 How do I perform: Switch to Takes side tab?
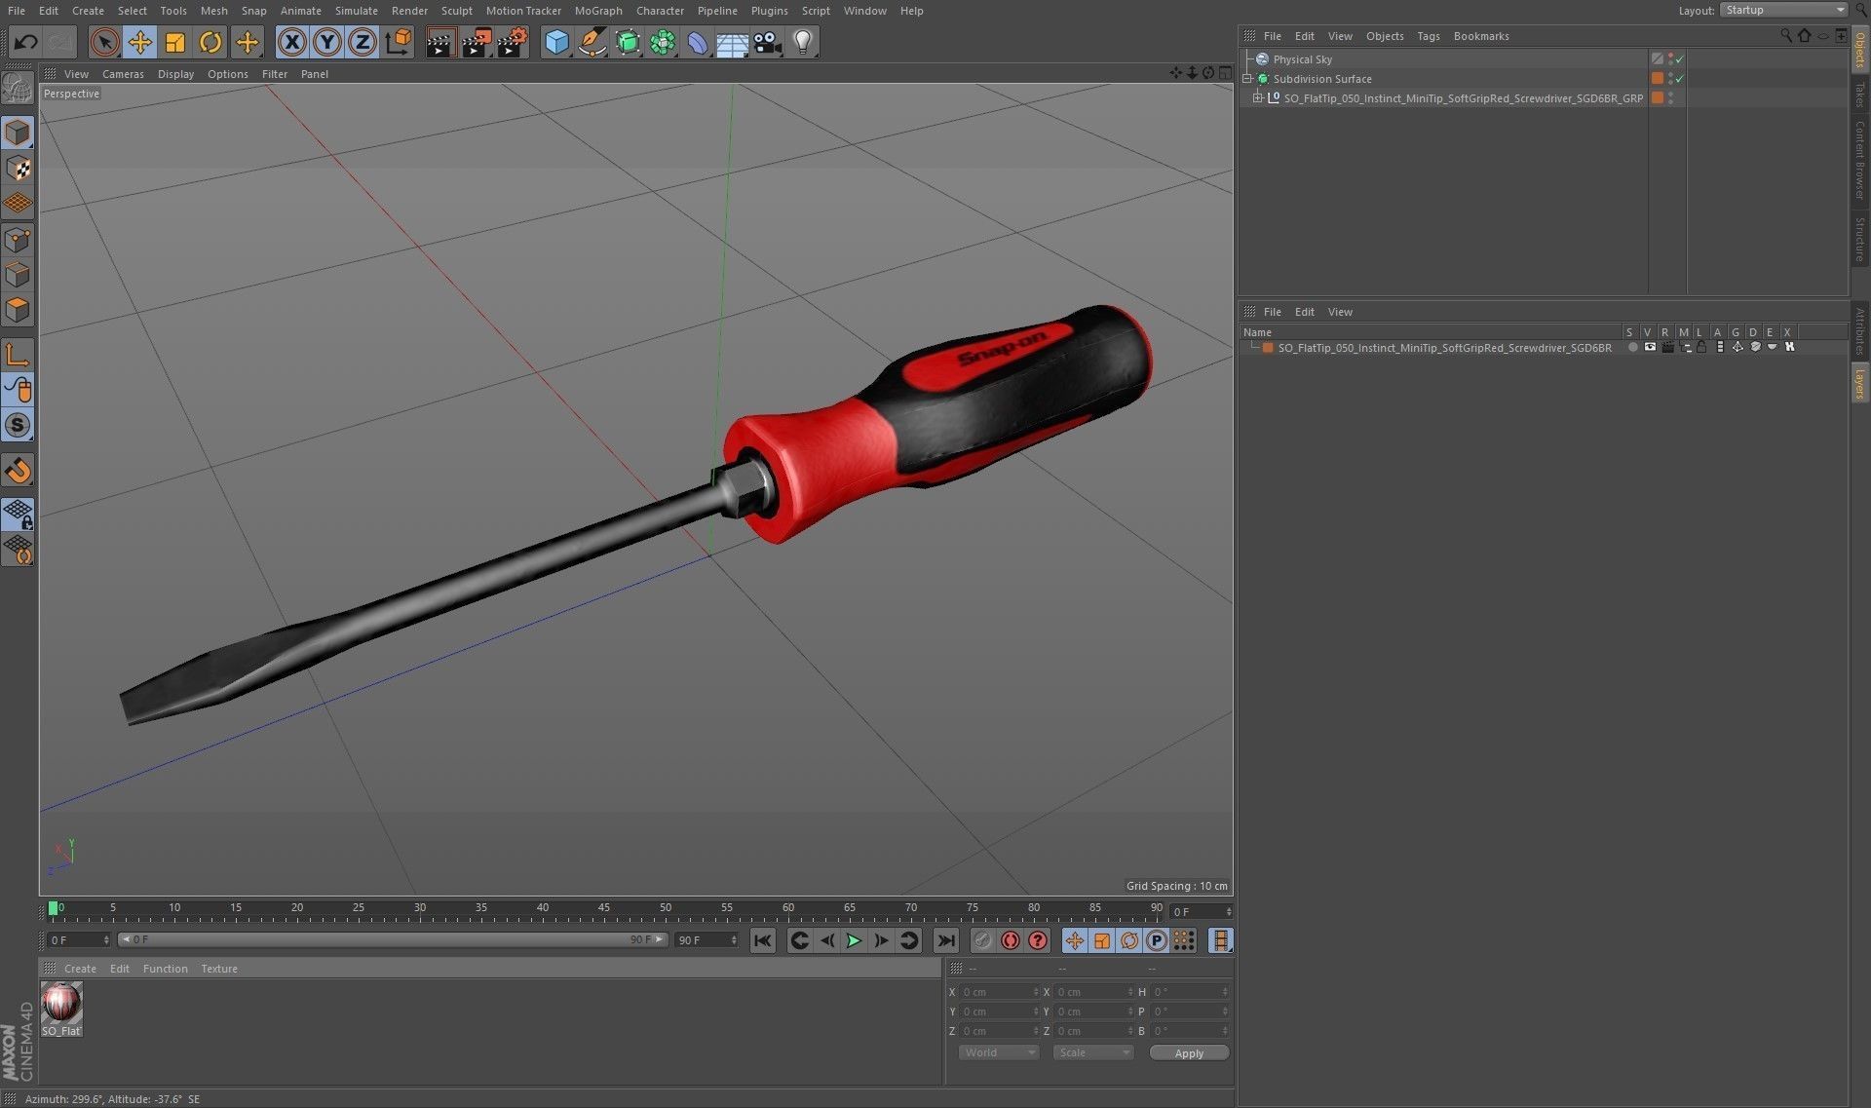(x=1860, y=95)
